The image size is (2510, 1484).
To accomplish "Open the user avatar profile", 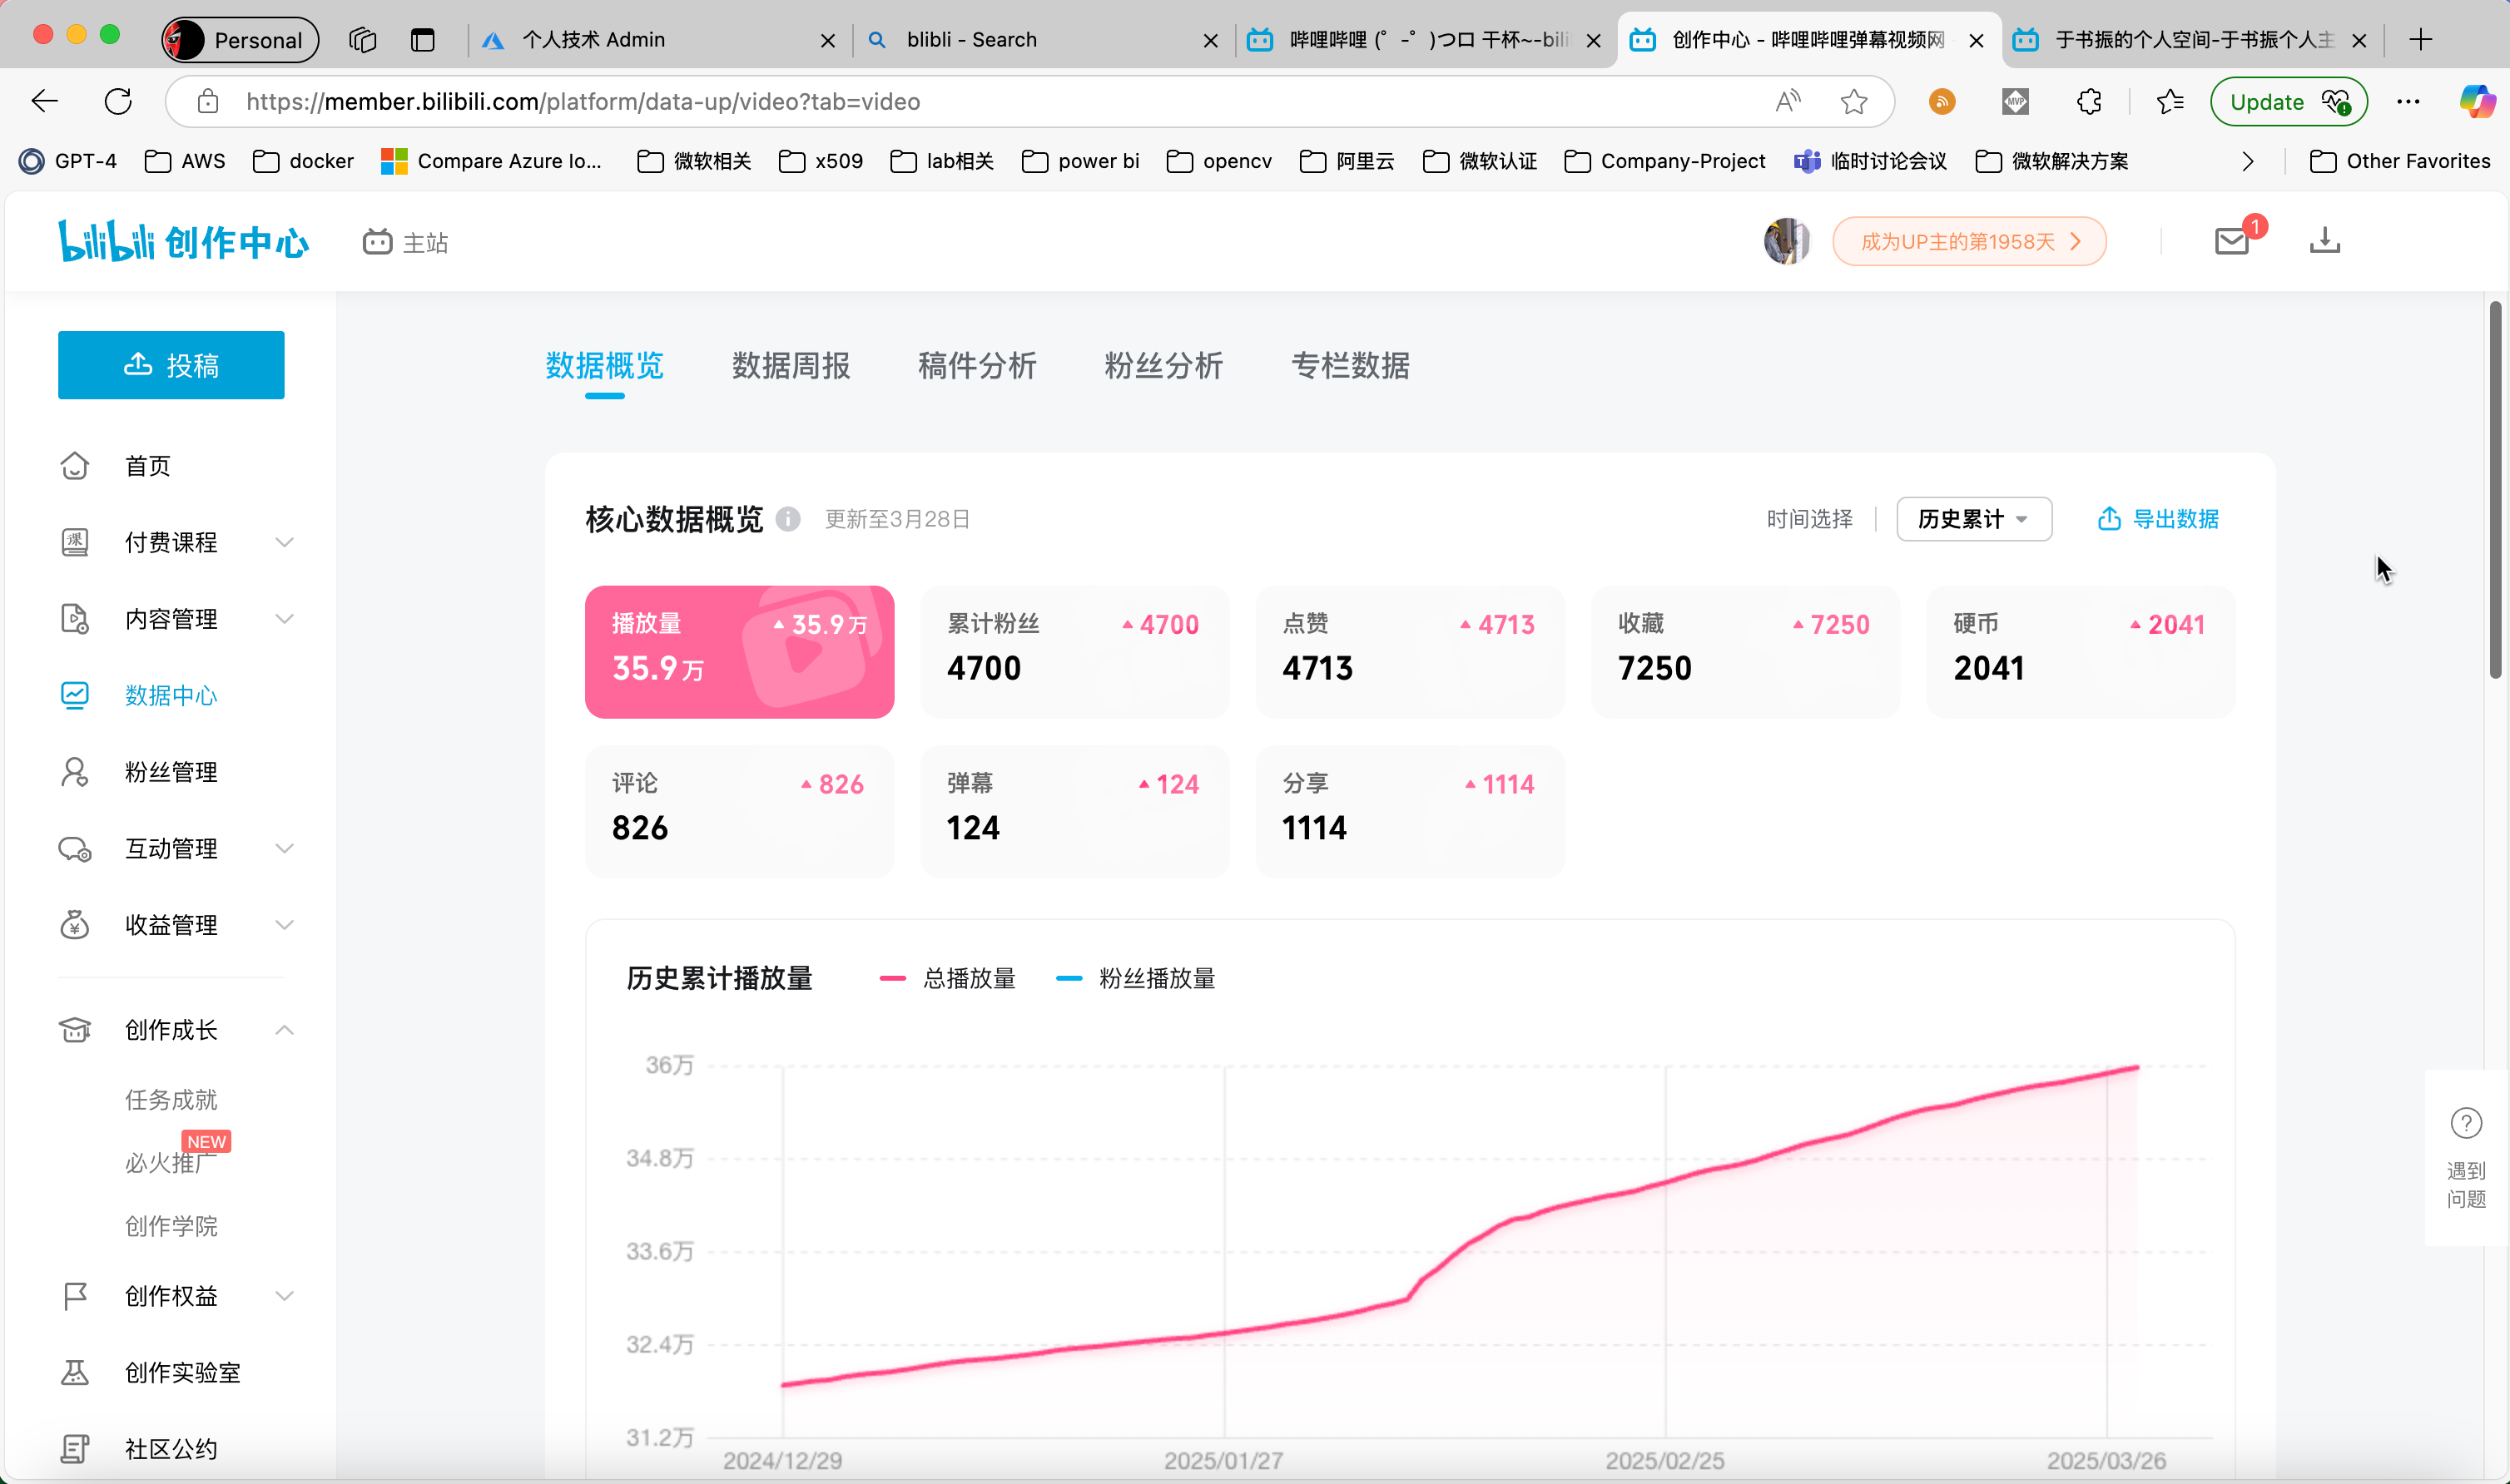I will tap(1787, 241).
